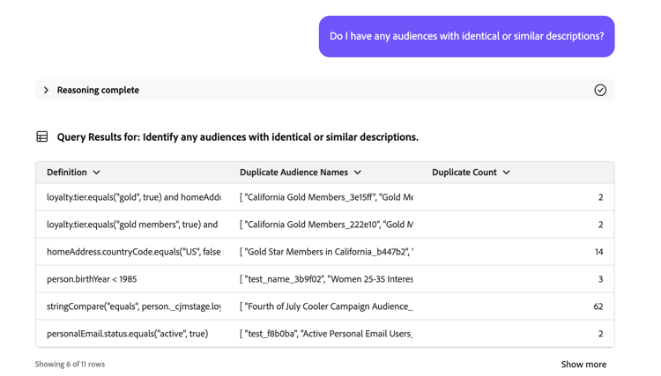Select the test_name_3b9f02 audience names cell
This screenshot has height=376, width=661.
(x=326, y=279)
